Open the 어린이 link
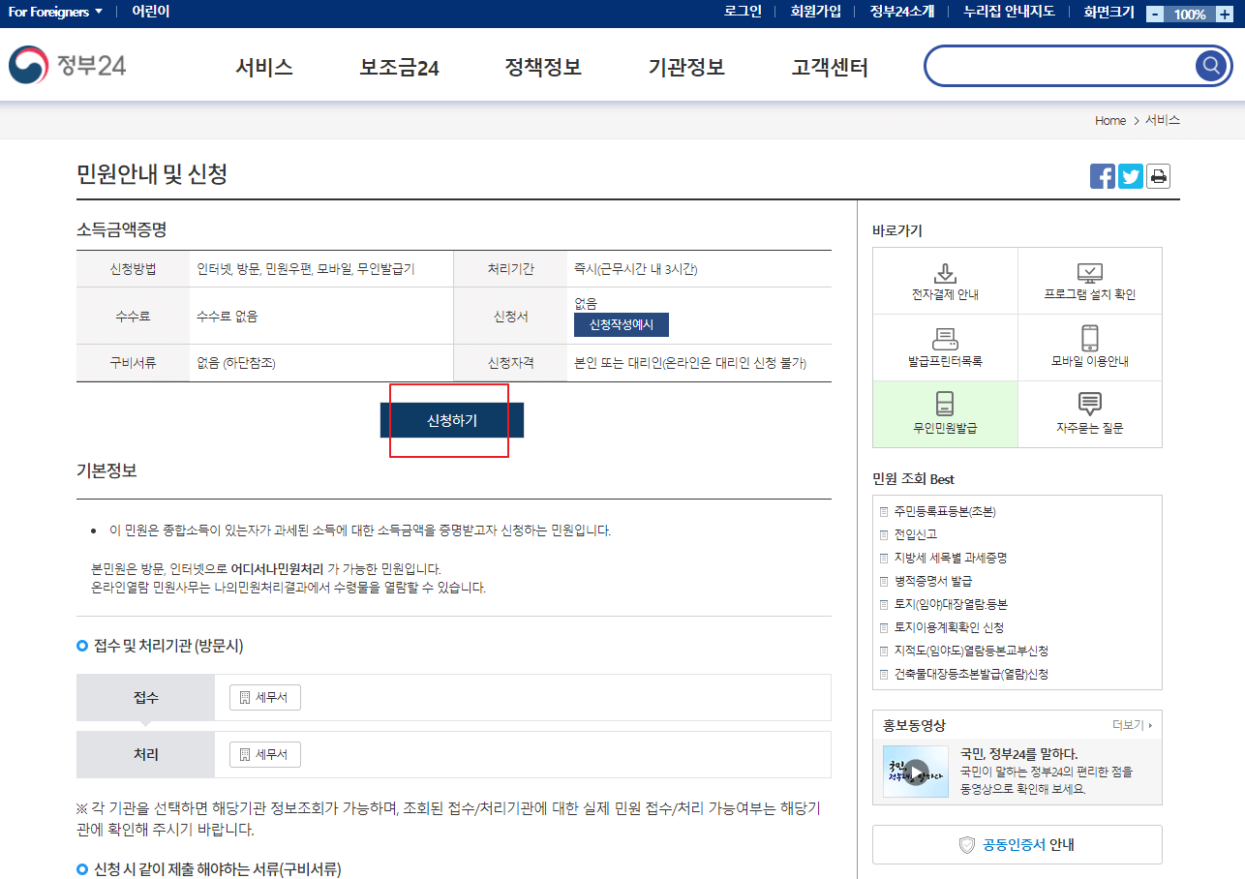Screen dimensions: 1245x879 (151, 12)
